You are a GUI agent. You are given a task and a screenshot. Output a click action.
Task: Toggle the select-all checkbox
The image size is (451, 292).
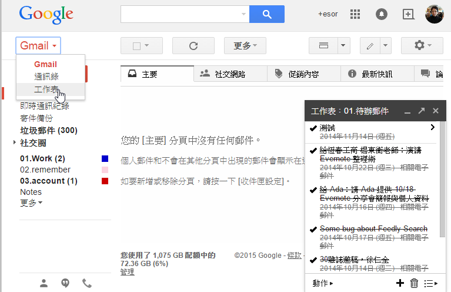(x=136, y=46)
